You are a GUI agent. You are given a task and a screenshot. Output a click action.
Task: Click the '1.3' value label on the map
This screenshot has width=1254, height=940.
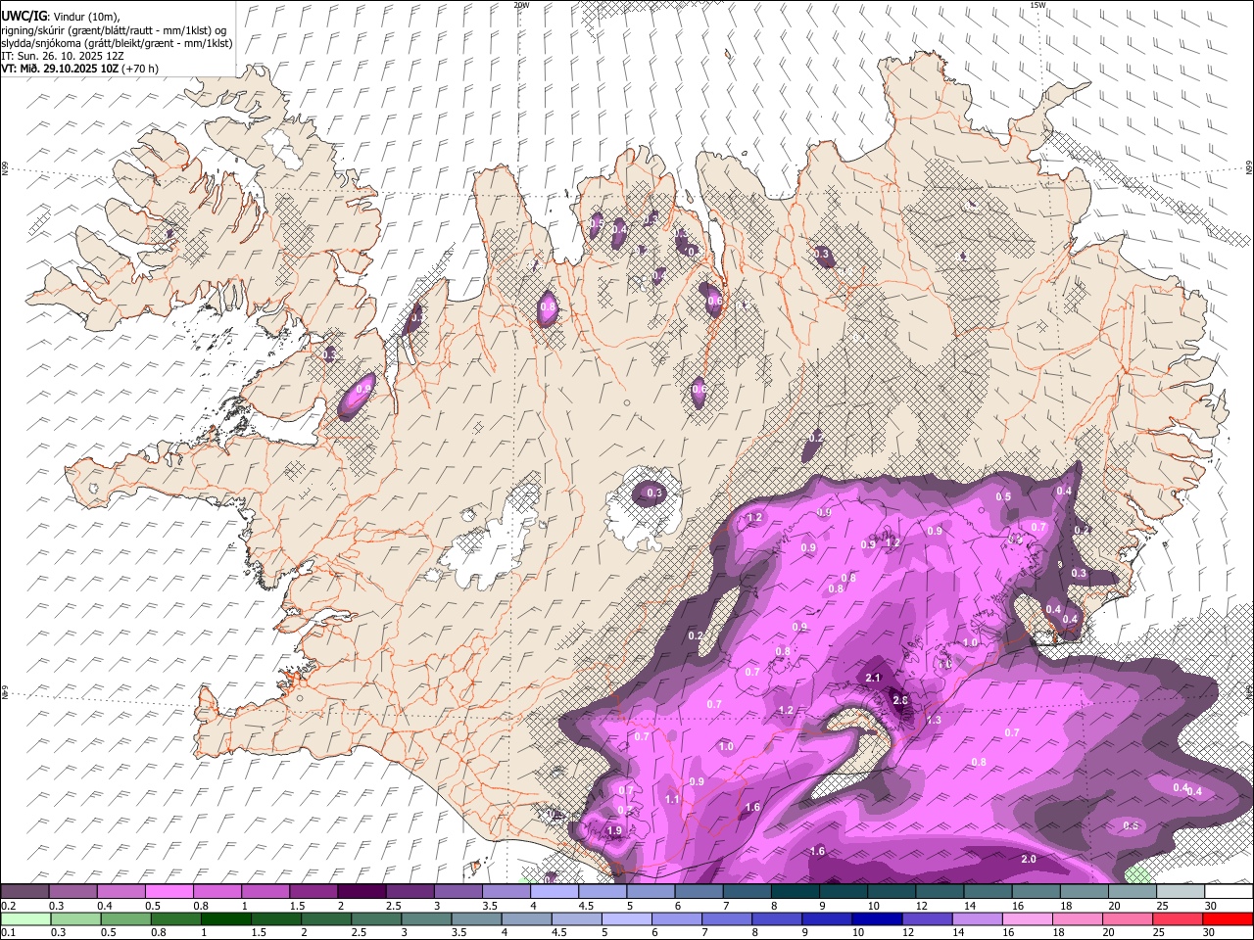[934, 720]
